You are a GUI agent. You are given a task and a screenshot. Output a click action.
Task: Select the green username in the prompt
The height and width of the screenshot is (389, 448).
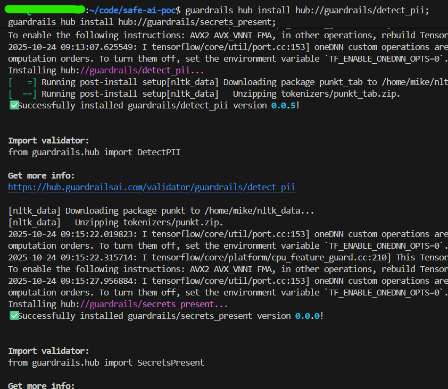(x=45, y=10)
